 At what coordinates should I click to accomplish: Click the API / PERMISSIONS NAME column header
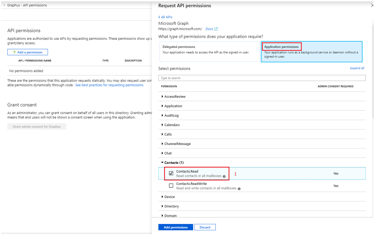point(35,61)
